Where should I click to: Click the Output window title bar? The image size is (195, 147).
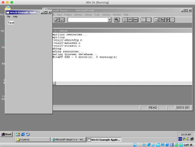pyautogui.click(x=122, y=30)
